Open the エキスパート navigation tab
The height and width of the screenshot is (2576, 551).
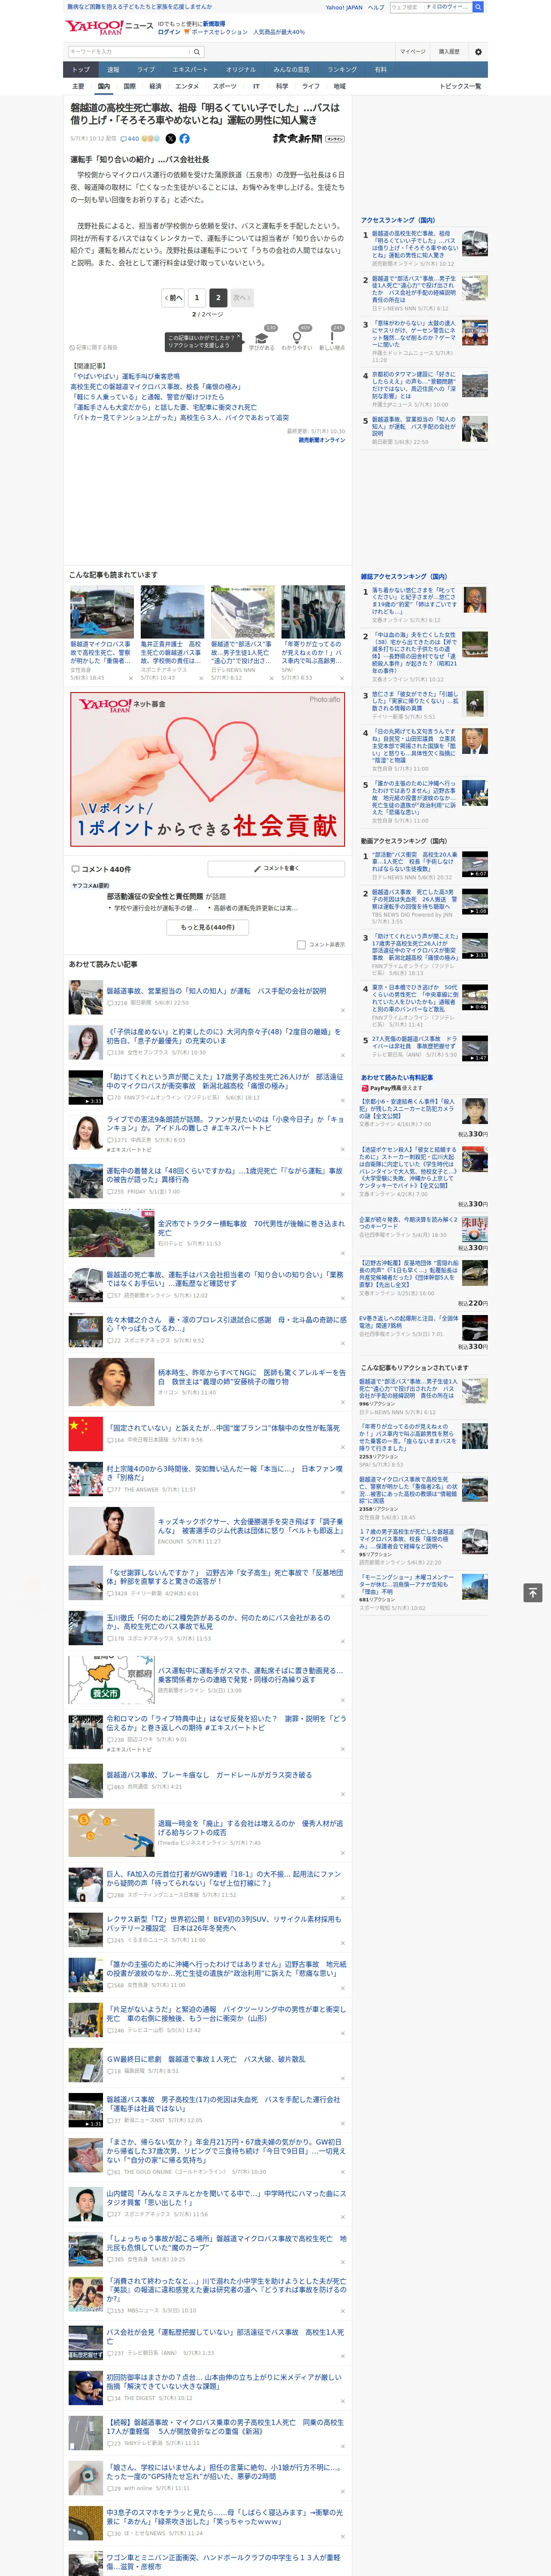[x=190, y=70]
